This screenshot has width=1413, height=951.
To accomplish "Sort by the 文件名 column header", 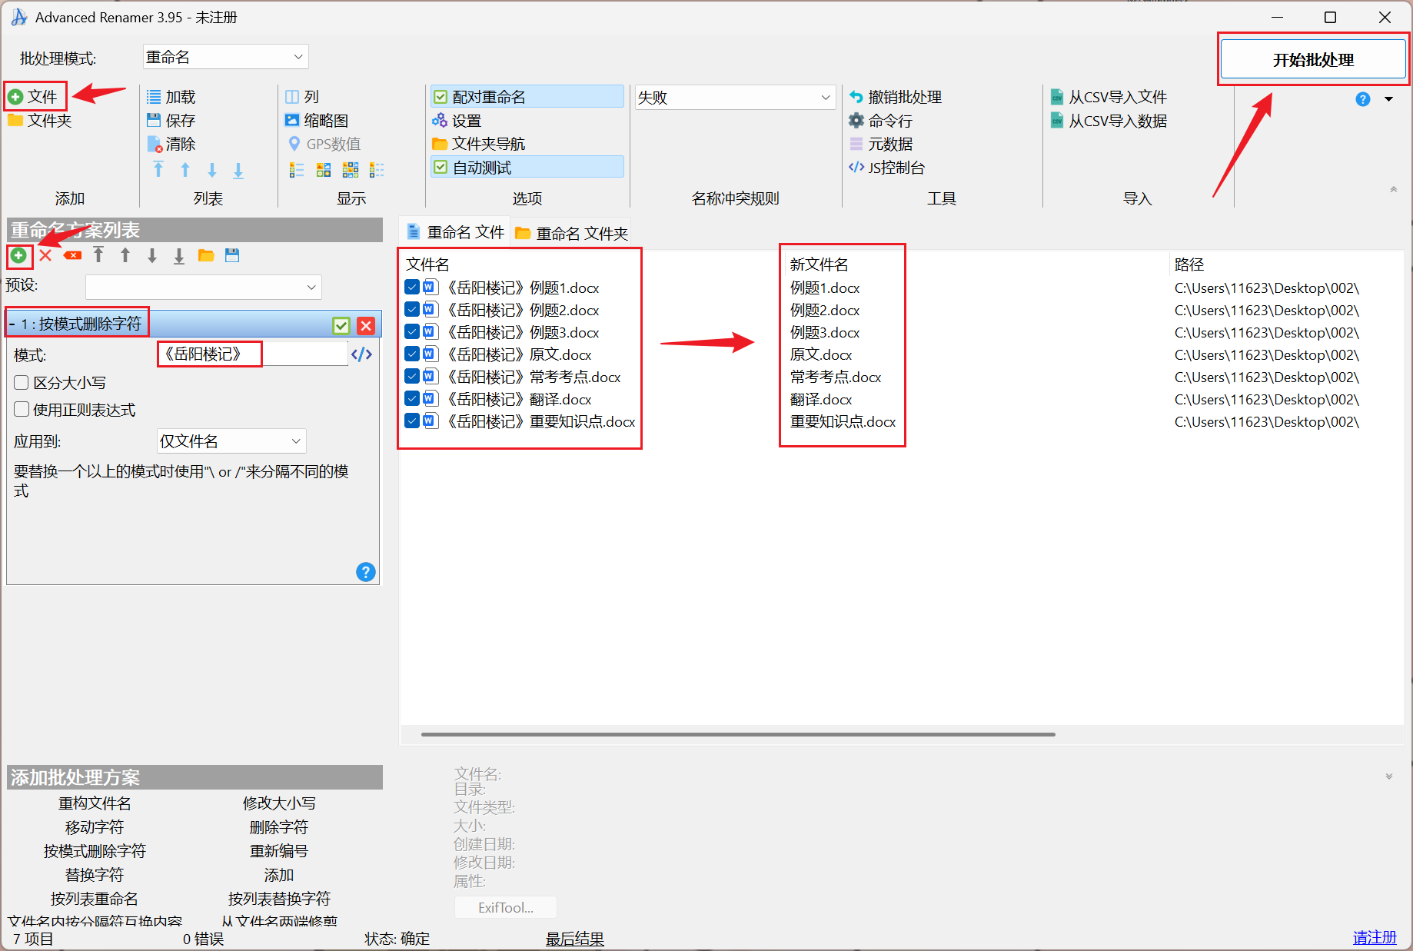I will tap(427, 264).
